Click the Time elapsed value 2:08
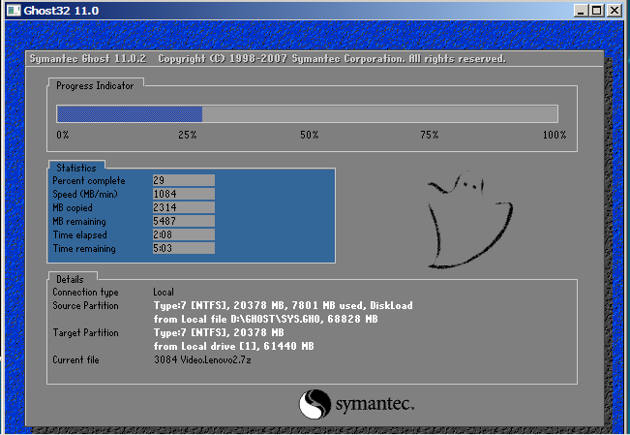The width and height of the screenshot is (630, 435). point(184,234)
